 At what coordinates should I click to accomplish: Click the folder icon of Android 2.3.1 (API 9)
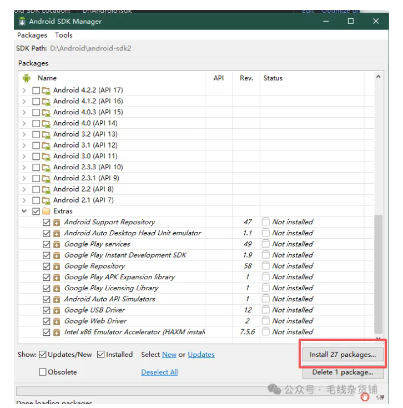46,179
